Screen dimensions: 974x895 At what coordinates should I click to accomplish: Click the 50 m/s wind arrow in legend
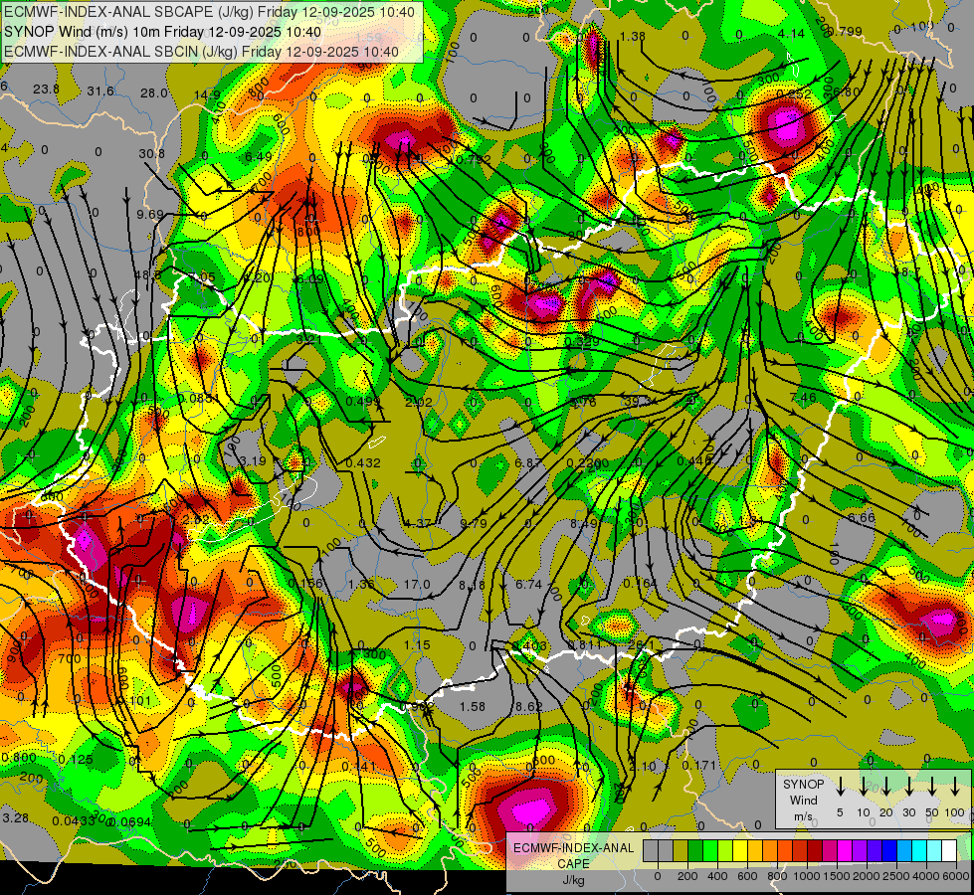pos(932,786)
